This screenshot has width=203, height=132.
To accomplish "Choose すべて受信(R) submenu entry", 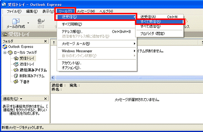I will pos(159,22).
